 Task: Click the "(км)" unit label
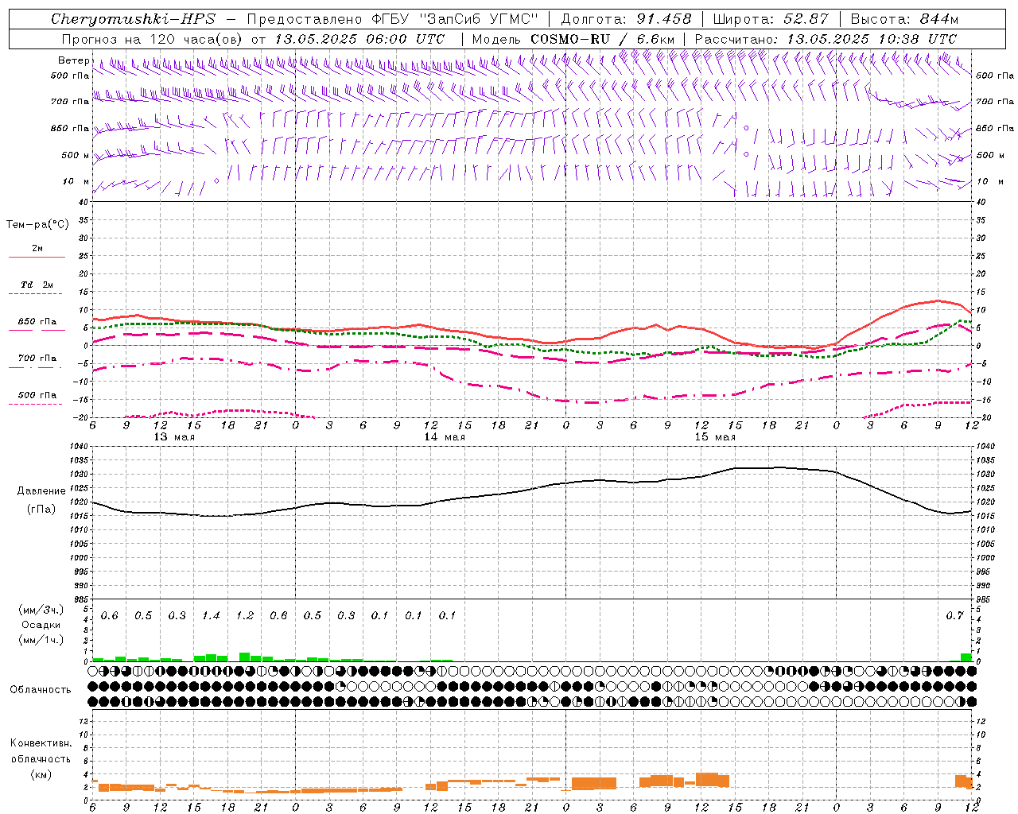click(41, 774)
